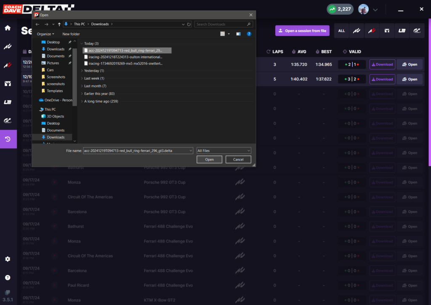Toggle the preview pane icon
The height and width of the screenshot is (305, 431).
point(238,34)
